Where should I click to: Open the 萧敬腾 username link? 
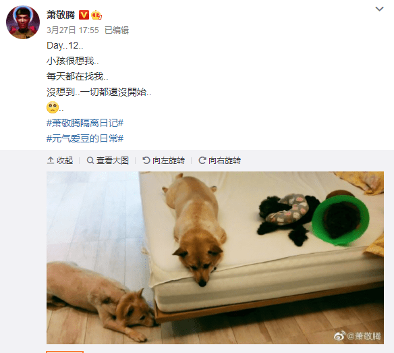[x=61, y=15]
